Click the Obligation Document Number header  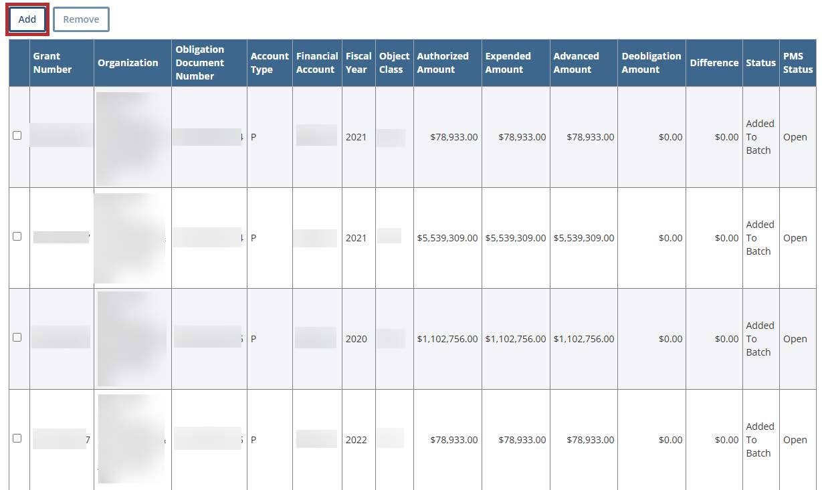tap(199, 63)
